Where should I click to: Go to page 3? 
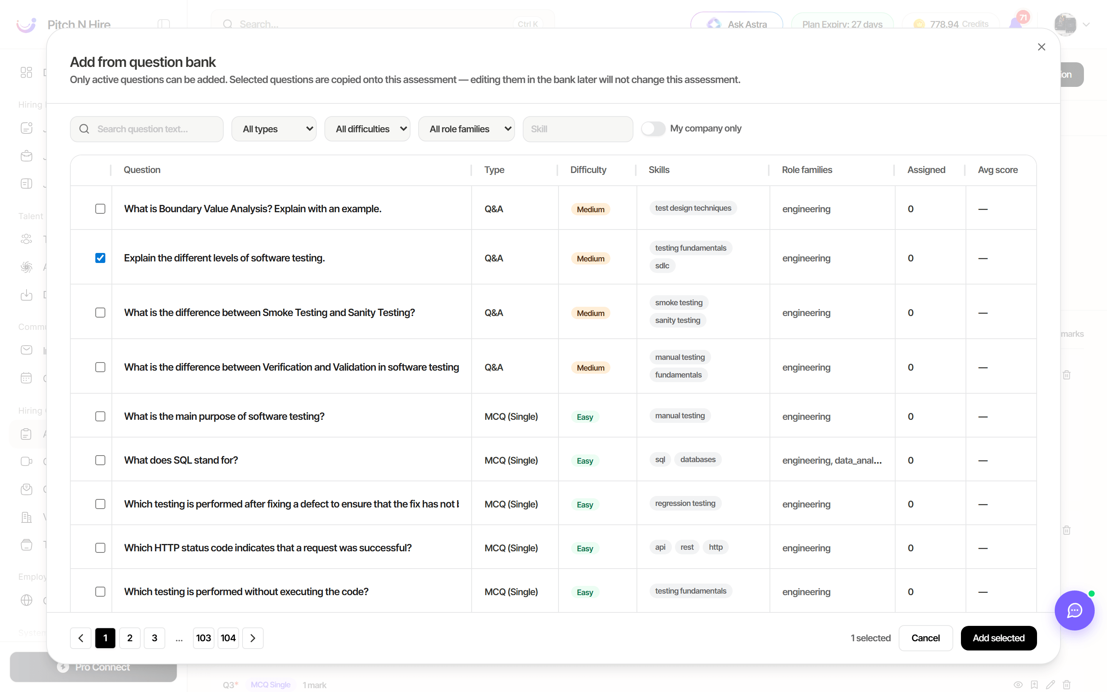click(155, 638)
